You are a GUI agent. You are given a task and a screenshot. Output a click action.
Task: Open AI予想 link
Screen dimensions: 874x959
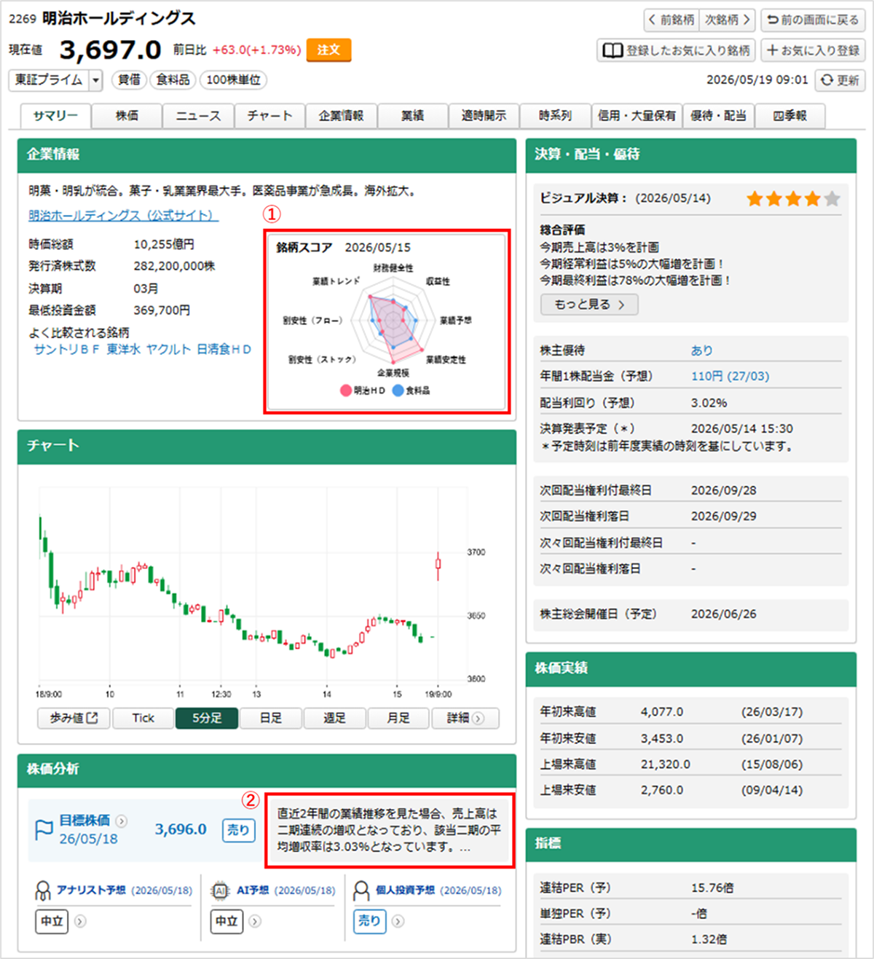tap(253, 890)
